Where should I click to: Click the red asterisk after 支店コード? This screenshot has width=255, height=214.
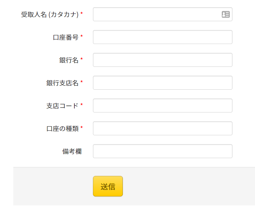click(81, 105)
